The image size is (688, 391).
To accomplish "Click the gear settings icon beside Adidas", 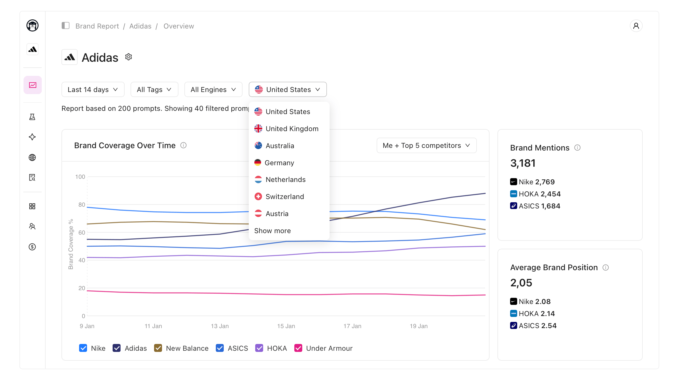I will [128, 57].
